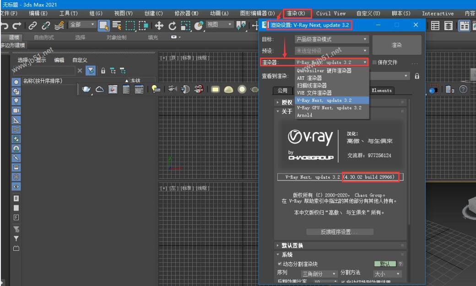Click the Undo icon
The image size is (476, 286).
coord(5,26)
